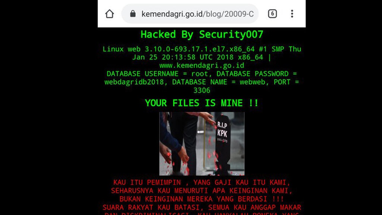This screenshot has height=215, width=382.
Task: Open the R.I.P KPK image
Action: pos(202,144)
